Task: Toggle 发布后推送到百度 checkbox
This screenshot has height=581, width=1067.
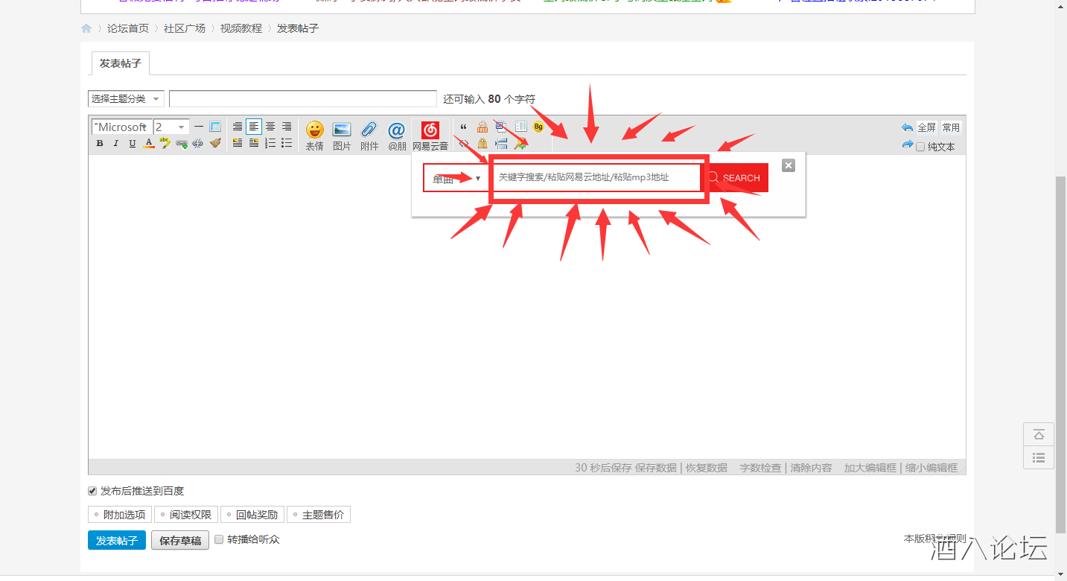Action: click(x=92, y=491)
